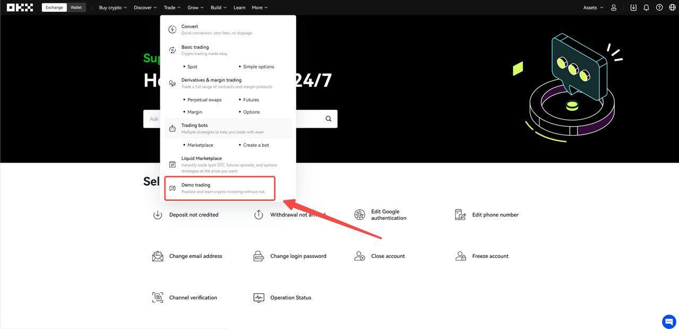This screenshot has height=329, width=679.
Task: Select Trading bots menu entry
Action: click(x=228, y=128)
